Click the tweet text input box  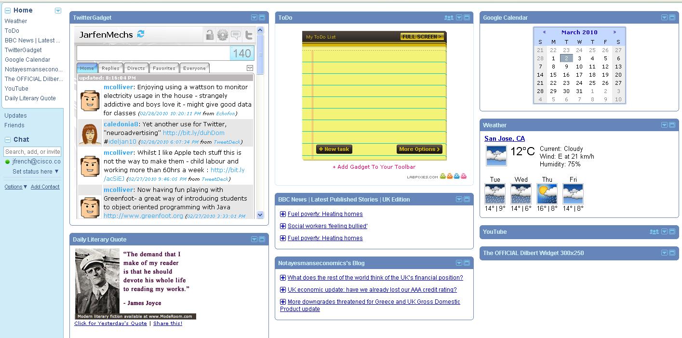153,53
